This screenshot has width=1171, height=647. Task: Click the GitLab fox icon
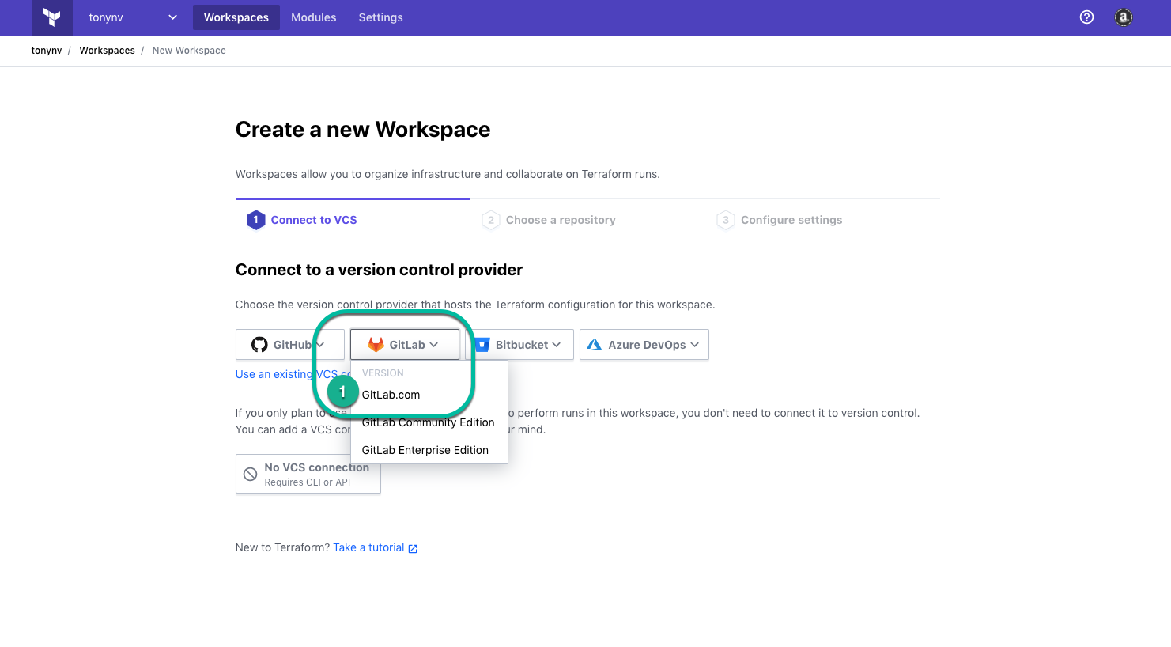click(376, 345)
